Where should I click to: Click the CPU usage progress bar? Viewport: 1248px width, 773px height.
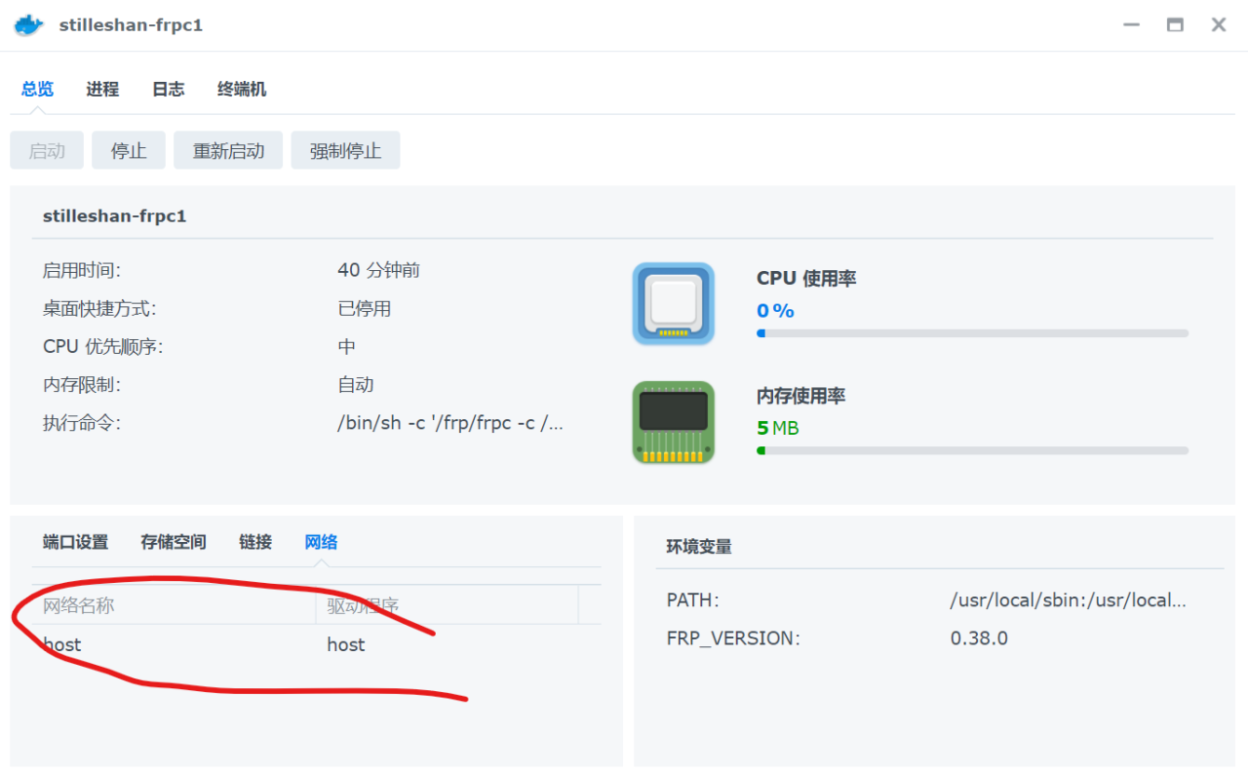coord(972,332)
